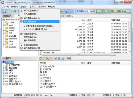Image resolution: width=133 pixels, height=98 pixels.
Task: Expand the 软件 (D:) drive tree node
Action: [x=4, y=76]
